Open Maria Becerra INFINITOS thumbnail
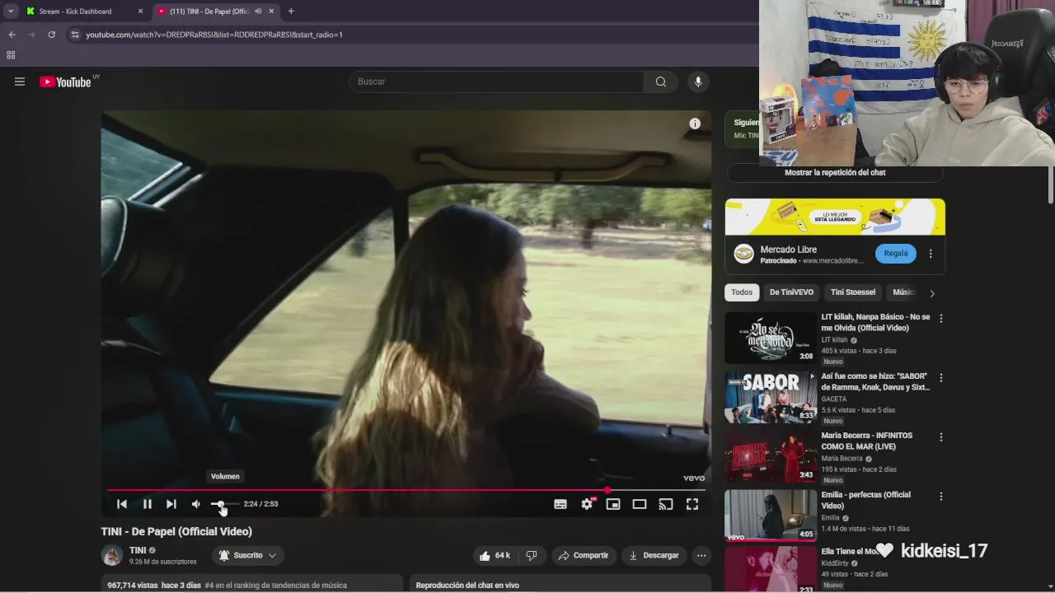The height and width of the screenshot is (593, 1055). [770, 456]
